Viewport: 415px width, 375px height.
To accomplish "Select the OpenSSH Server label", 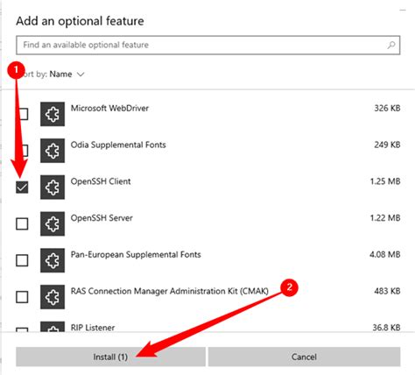I will pyautogui.click(x=102, y=218).
